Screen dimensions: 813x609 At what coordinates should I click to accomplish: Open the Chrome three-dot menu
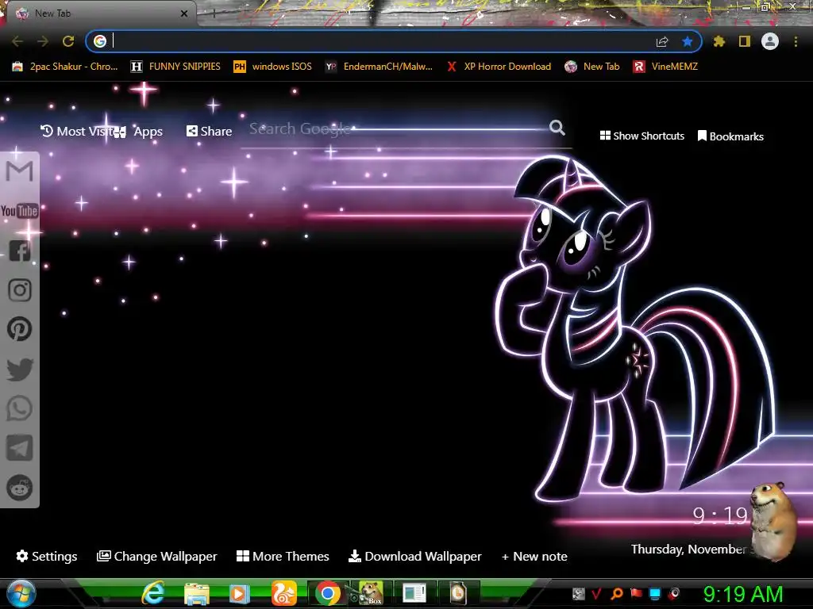(x=796, y=41)
